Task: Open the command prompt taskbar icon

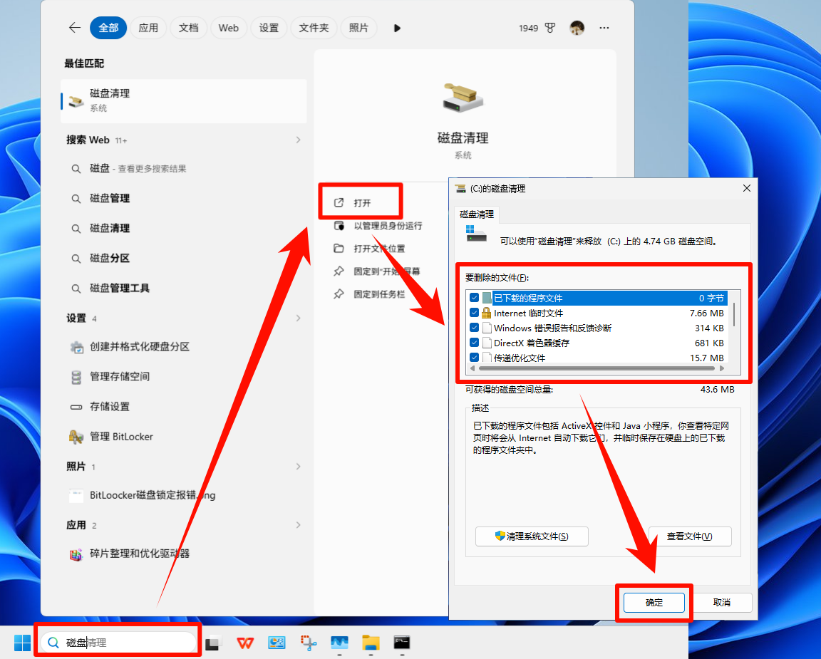Action: click(402, 642)
